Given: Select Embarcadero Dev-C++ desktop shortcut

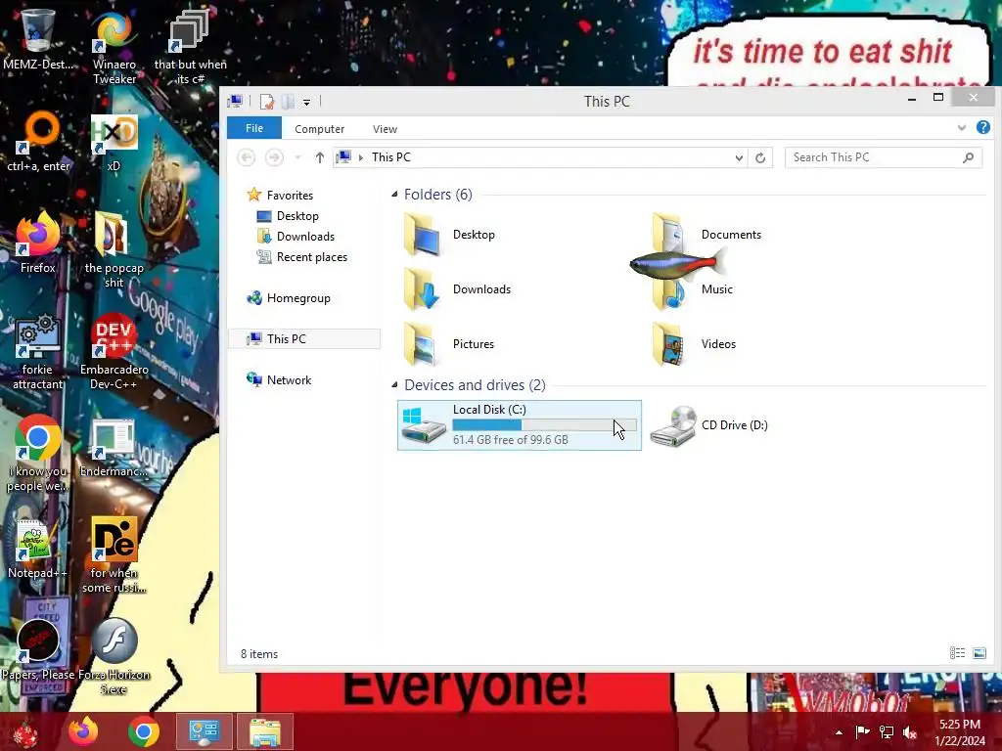Looking at the screenshot, I should 114,351.
